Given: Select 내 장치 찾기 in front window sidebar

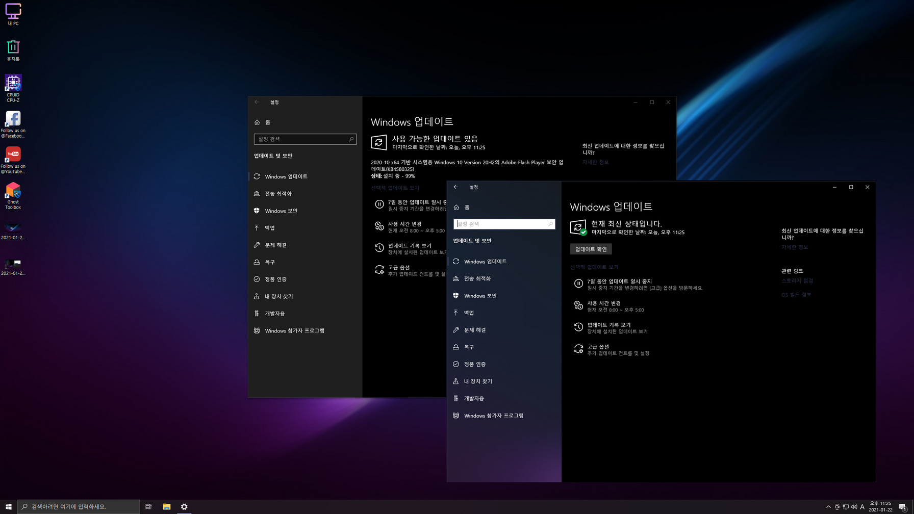Looking at the screenshot, I should 504,381.
